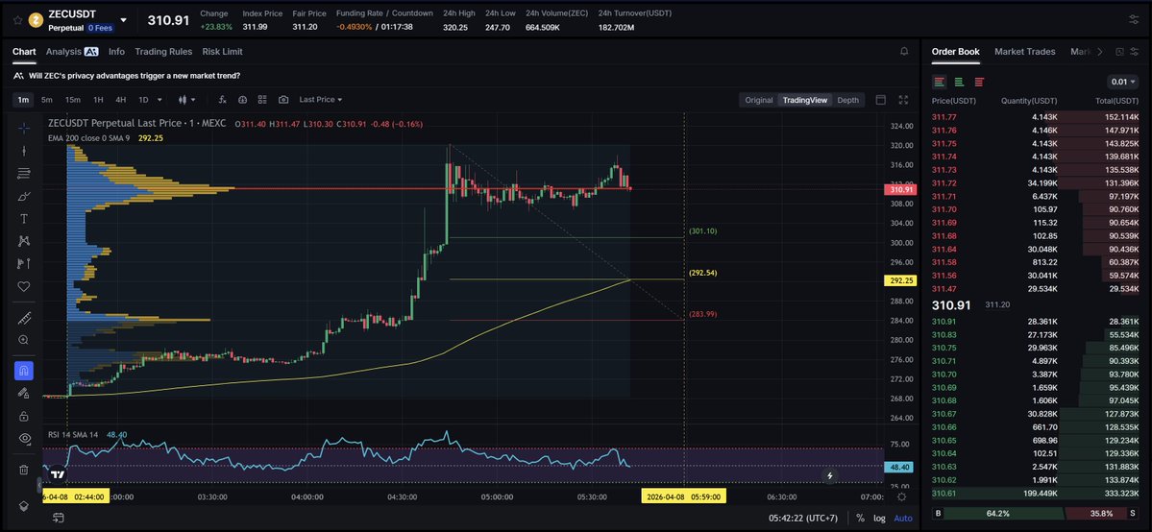
Task: Activate the zoom in tool
Action: [23, 340]
